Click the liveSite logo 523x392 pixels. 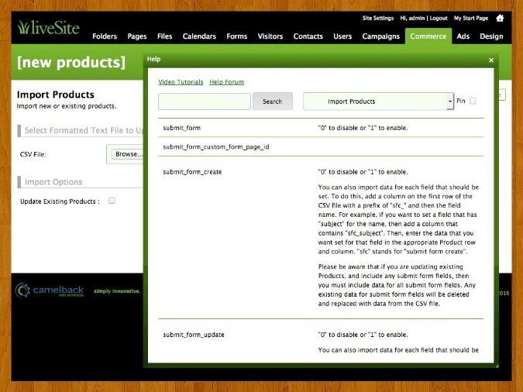(49, 27)
